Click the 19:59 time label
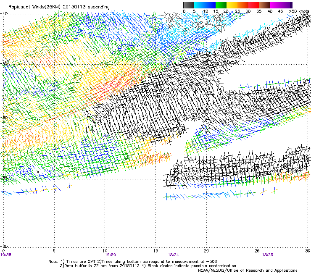Screen dimensions: 311x273 (110, 255)
